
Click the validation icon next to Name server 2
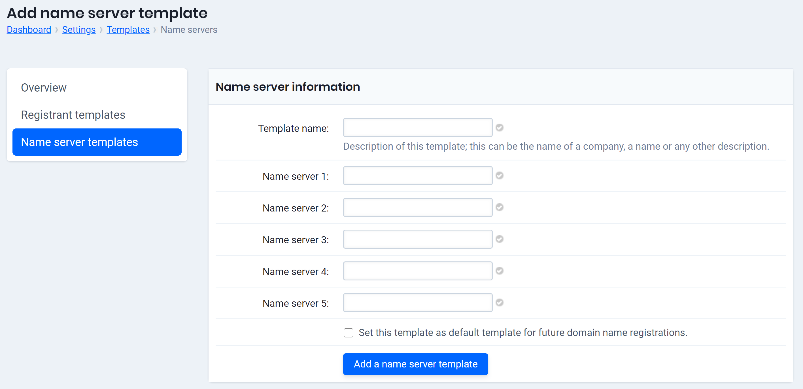click(499, 207)
